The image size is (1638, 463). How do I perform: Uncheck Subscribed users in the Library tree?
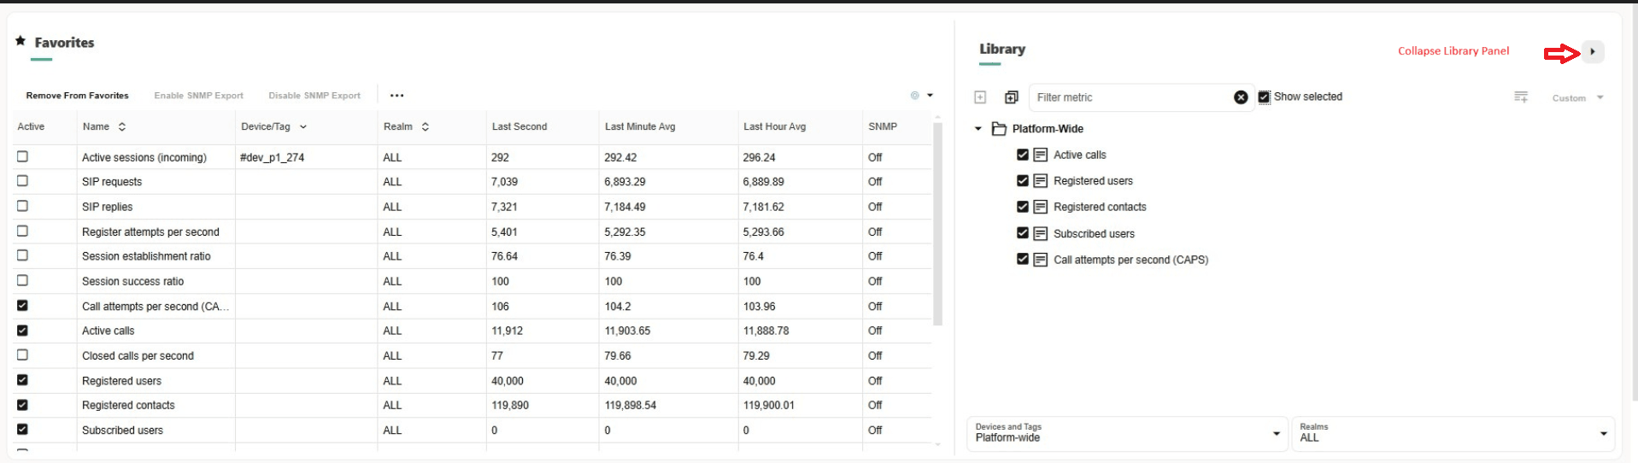click(x=1022, y=232)
